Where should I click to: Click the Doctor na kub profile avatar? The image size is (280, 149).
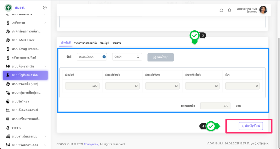click(263, 10)
